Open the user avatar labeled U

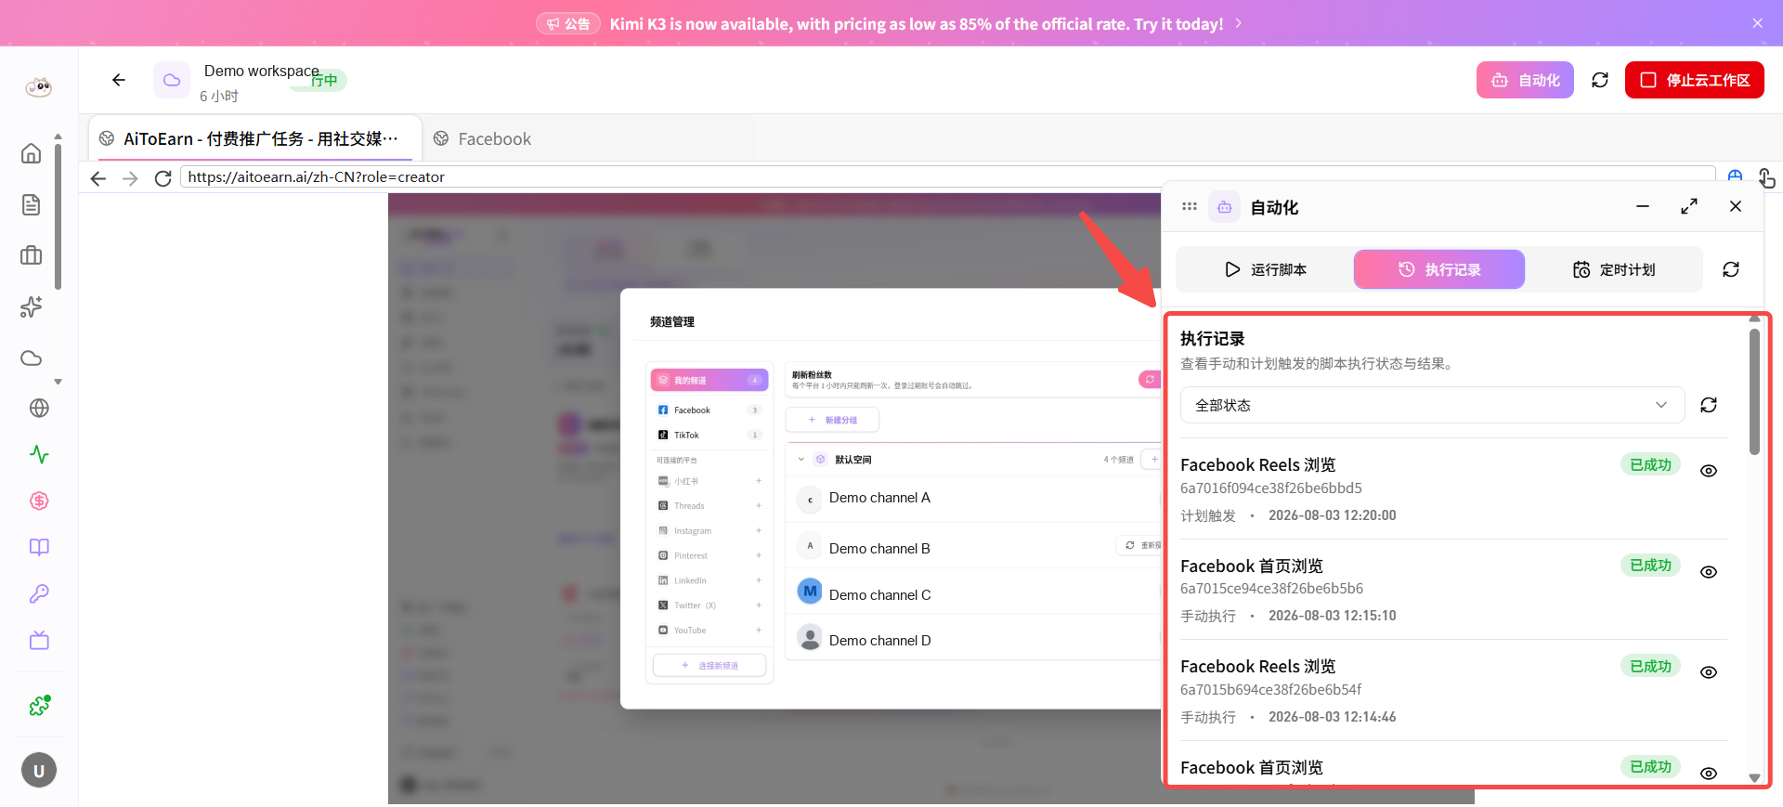click(39, 770)
